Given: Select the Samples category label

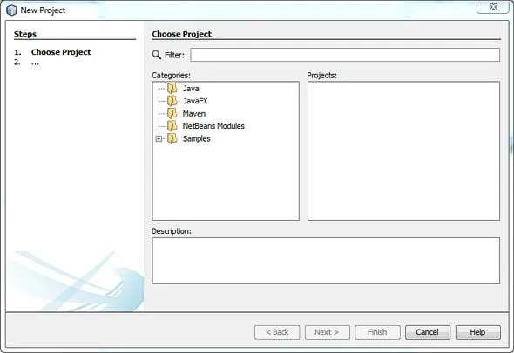Looking at the screenshot, I should pos(196,139).
